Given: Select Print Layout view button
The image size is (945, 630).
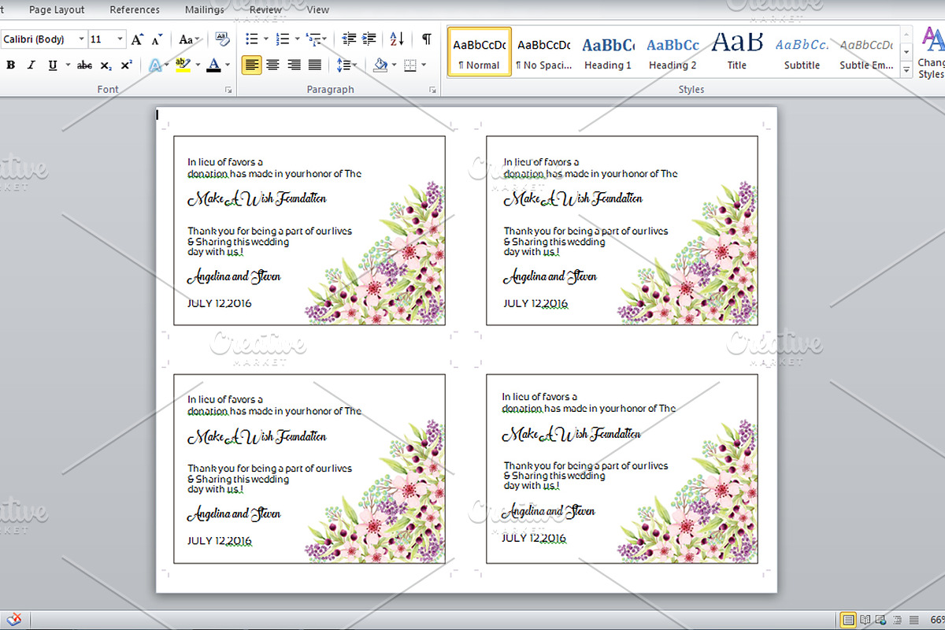Looking at the screenshot, I should (x=848, y=620).
